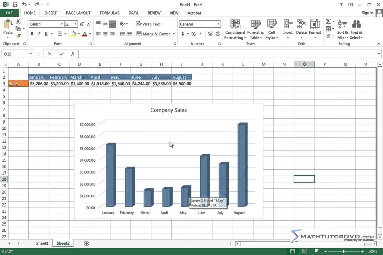Click the Decrease Decimal icon

coord(217,34)
